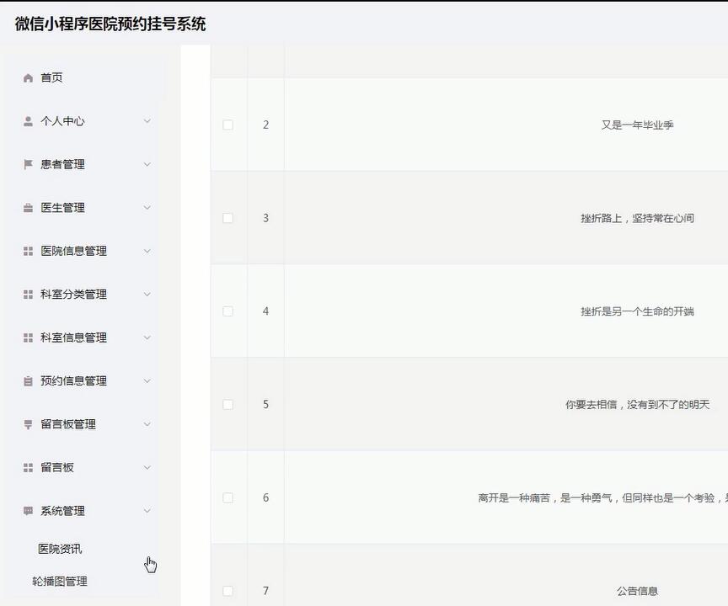Select the 医生管理 sidebar icon
This screenshot has height=606, width=728.
(x=26, y=207)
